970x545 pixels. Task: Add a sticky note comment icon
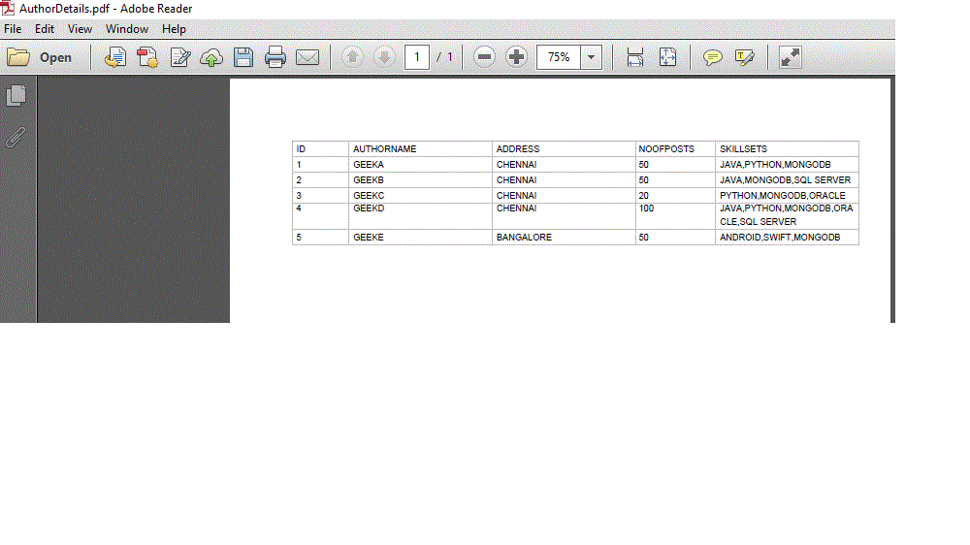coord(713,57)
